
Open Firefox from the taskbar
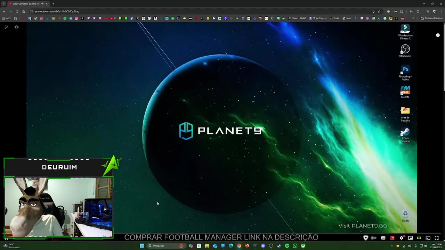[247, 246]
